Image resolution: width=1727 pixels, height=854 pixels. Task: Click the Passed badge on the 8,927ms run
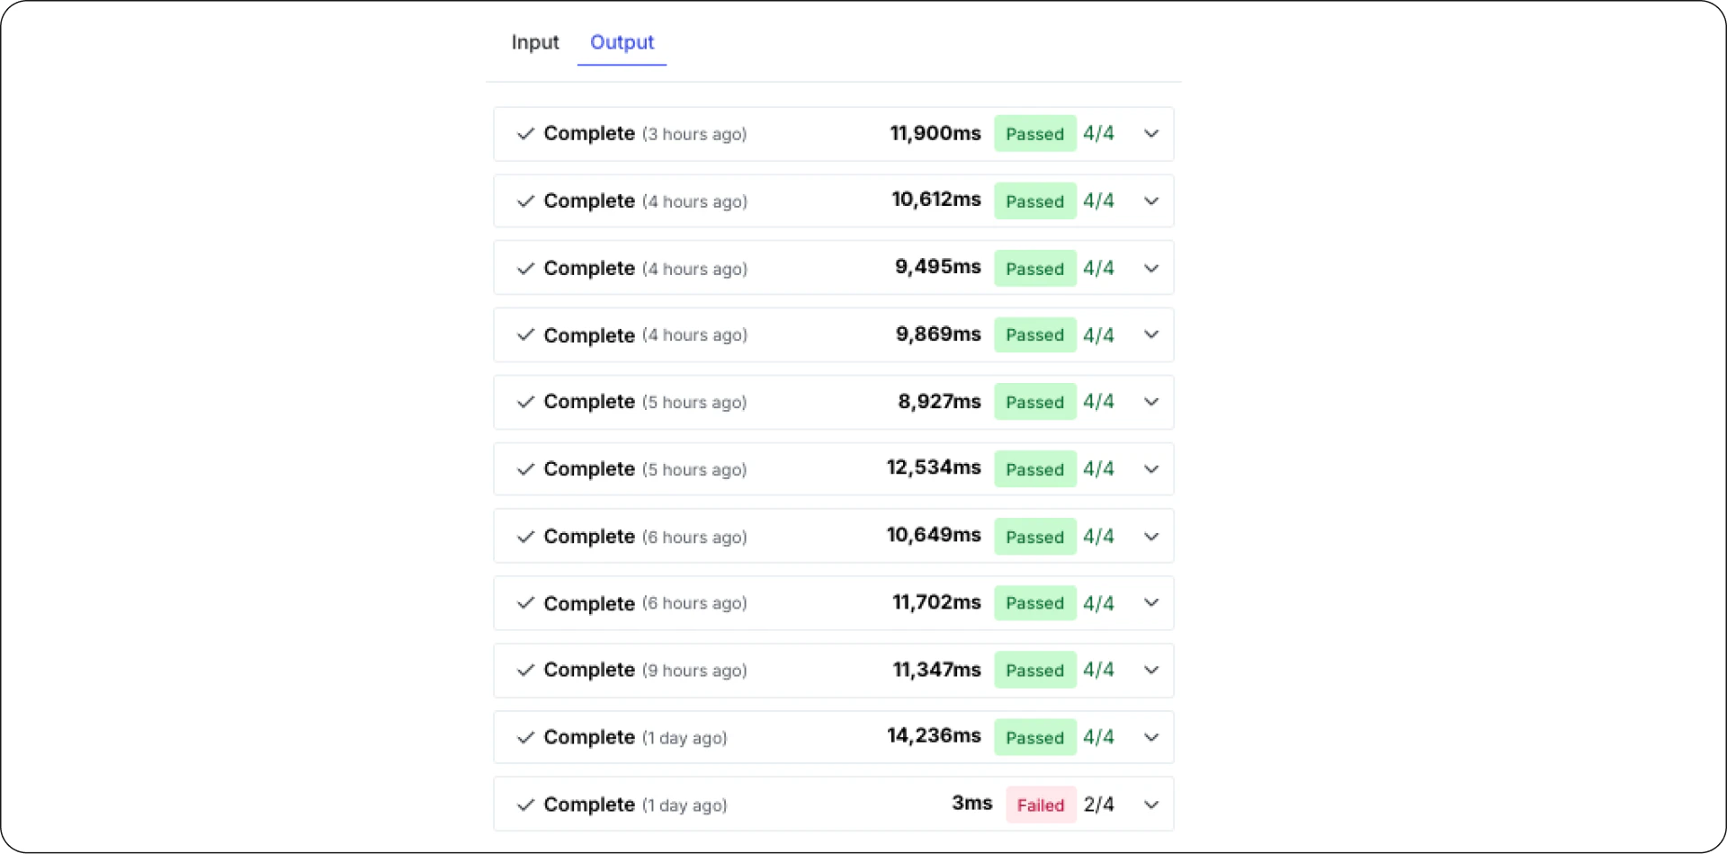pos(1034,402)
